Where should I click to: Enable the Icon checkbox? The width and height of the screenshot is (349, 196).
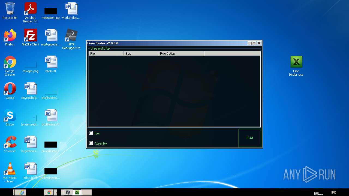pyautogui.click(x=91, y=133)
